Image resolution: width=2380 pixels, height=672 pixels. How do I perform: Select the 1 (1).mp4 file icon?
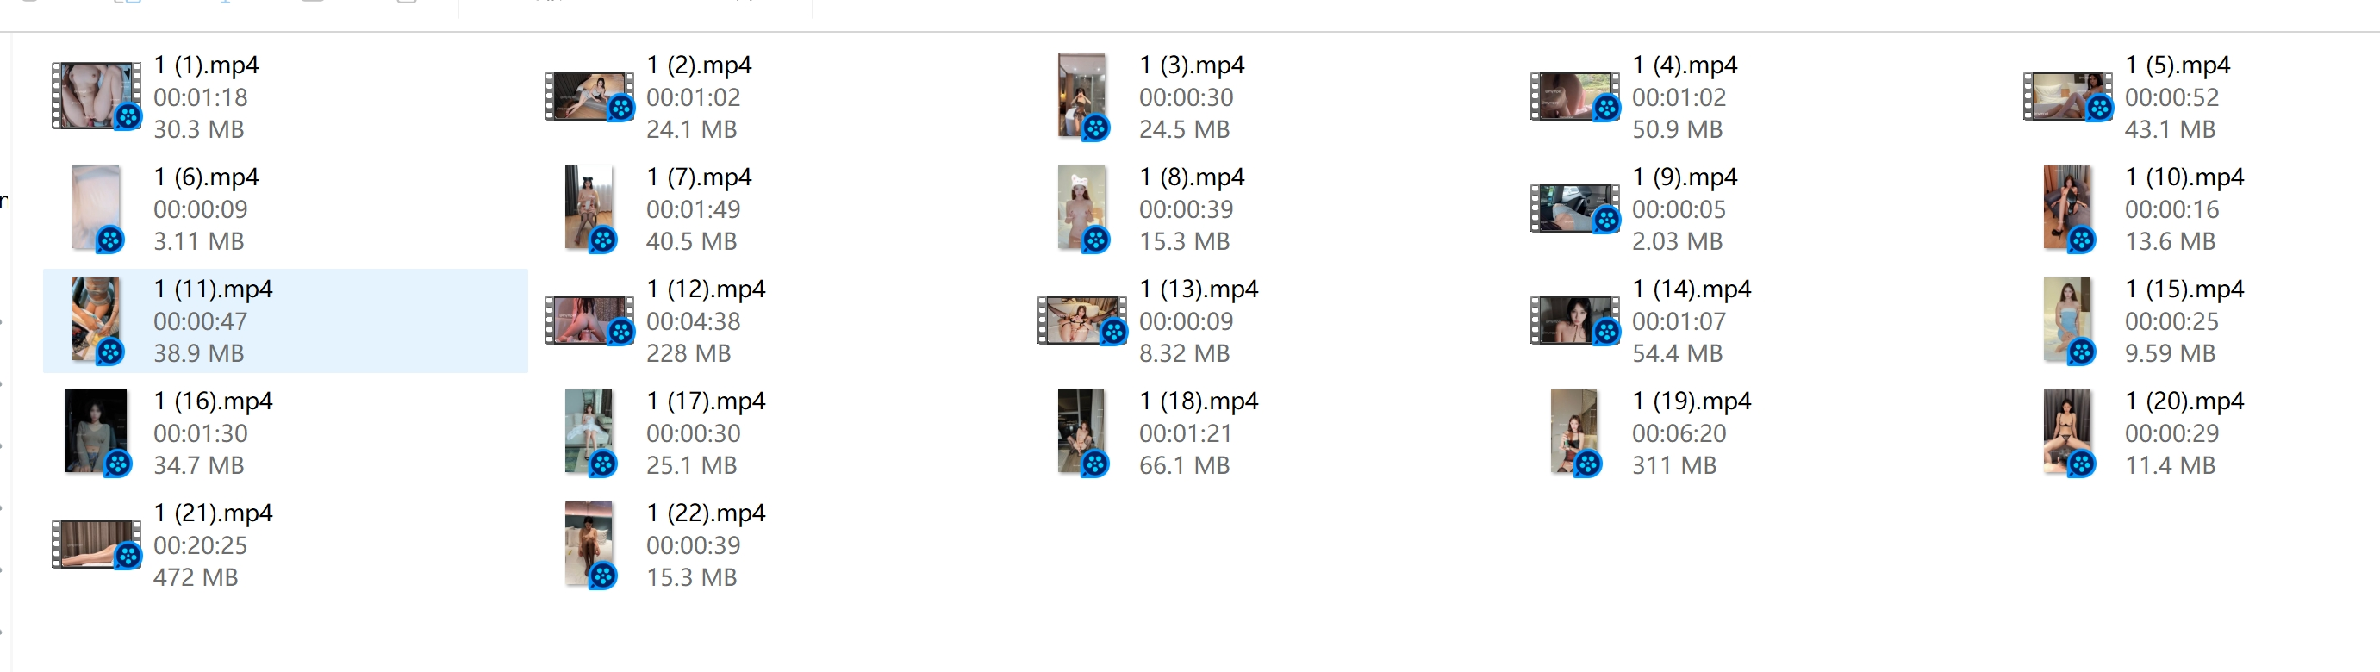click(x=97, y=96)
